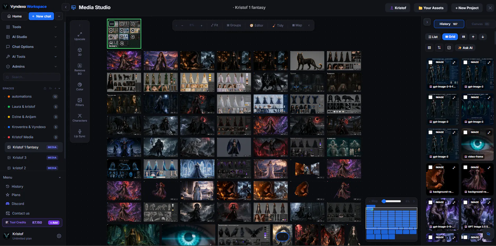
Task: Select the Upscale tool
Action: (x=80, y=36)
